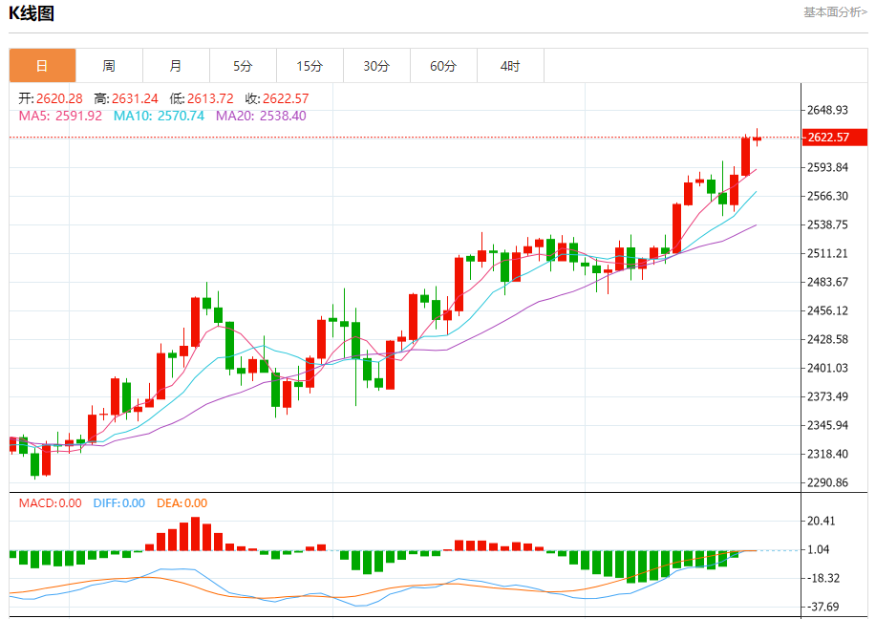Select the 日 daily chart tab

click(x=42, y=66)
